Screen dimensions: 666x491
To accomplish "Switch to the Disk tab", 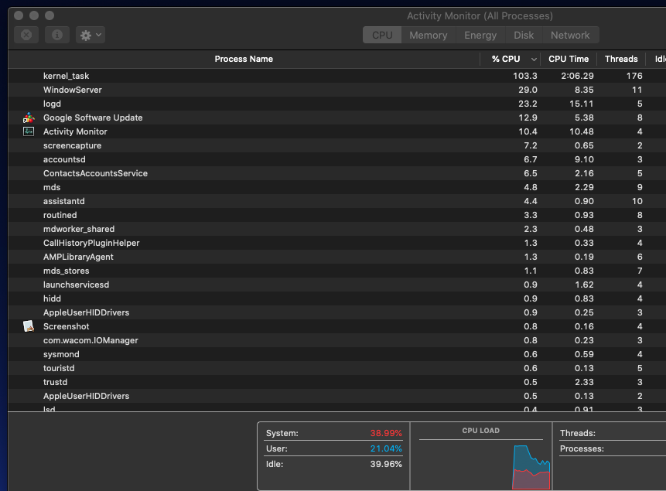I will (524, 36).
